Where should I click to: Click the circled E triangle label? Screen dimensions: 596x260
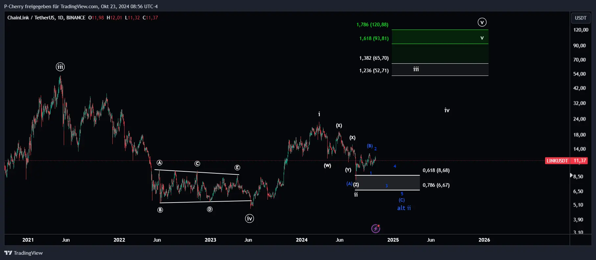point(237,167)
